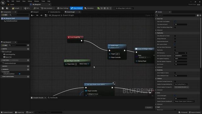Collapse the EventGraph tree item
This screenshot has height=114, width=202.
pyautogui.click(x=1, y=52)
